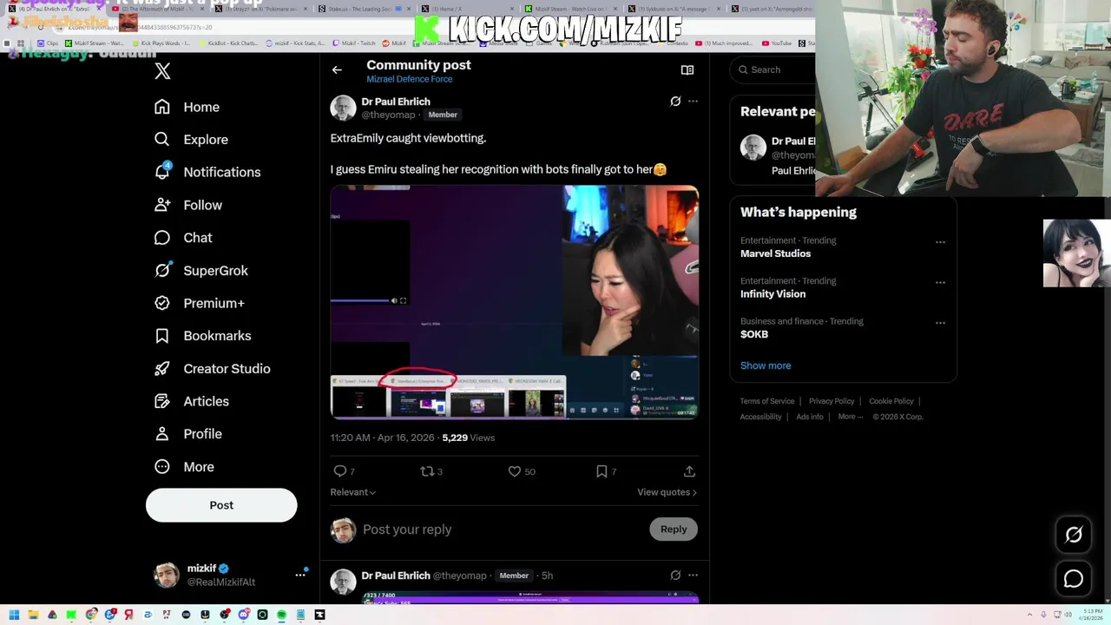Click the X logo in the sidebar
The image size is (1111, 625).
(162, 71)
